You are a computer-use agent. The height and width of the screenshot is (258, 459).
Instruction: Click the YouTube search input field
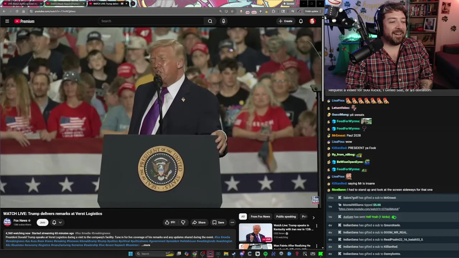click(151, 21)
